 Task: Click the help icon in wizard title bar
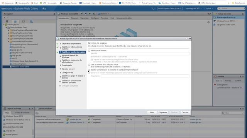coord(187,39)
